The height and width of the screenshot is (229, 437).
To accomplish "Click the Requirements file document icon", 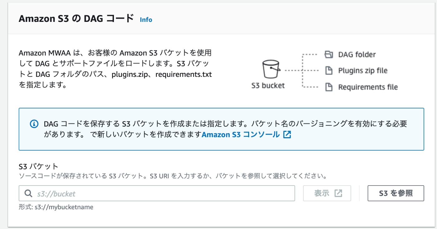I will tap(329, 87).
